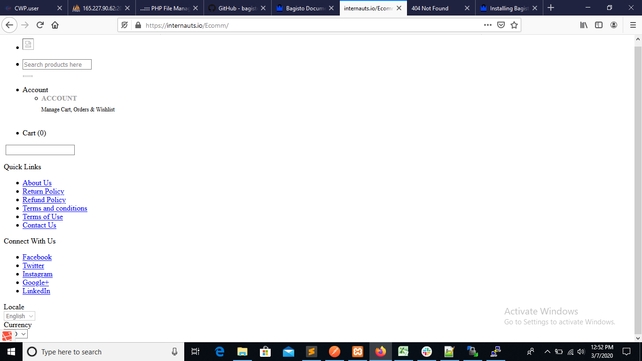Open Microsoft Store from taskbar
This screenshot has height=361, width=642.
click(x=266, y=352)
